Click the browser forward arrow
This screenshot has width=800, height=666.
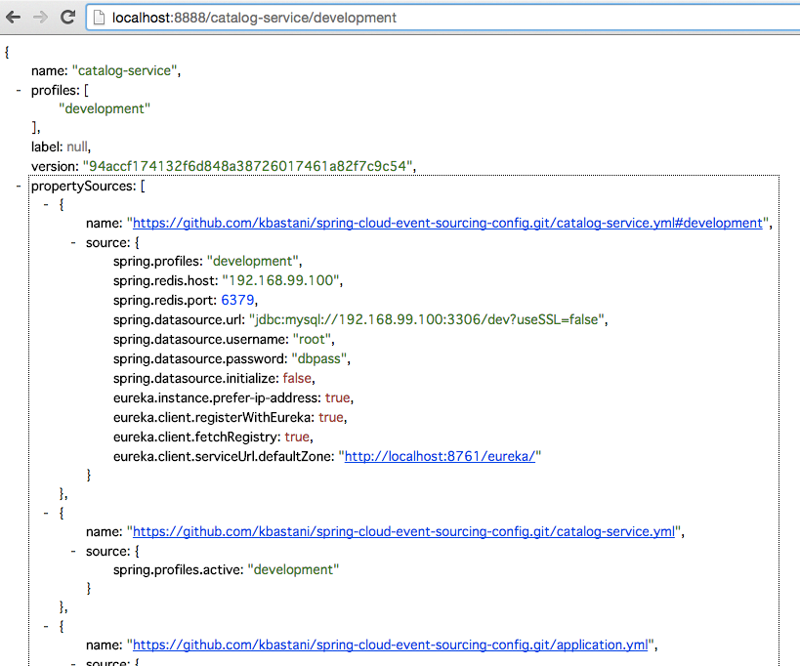40,17
